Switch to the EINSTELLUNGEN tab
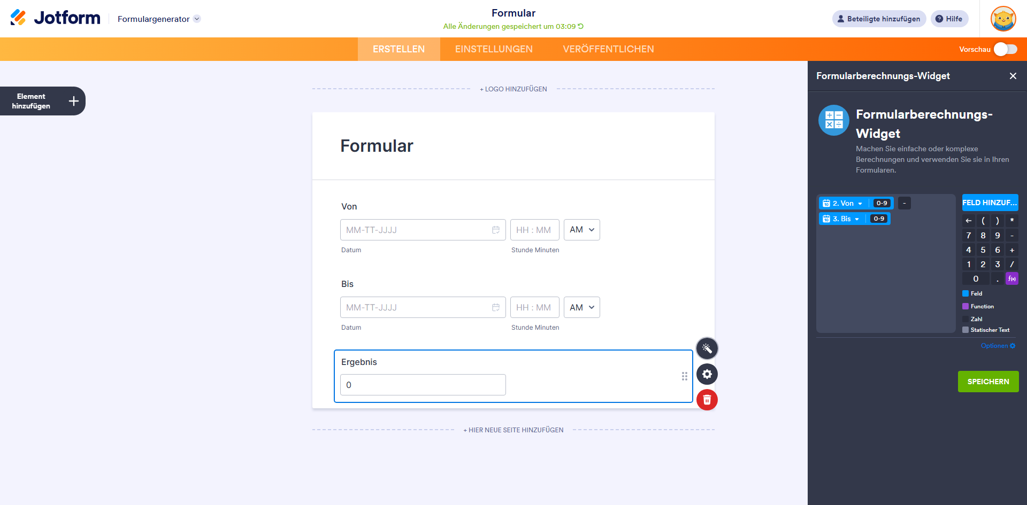1027x505 pixels. click(x=494, y=49)
